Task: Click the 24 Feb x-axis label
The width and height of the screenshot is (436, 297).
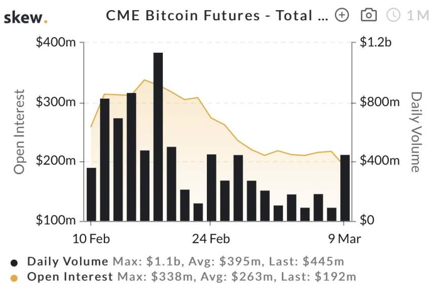Action: click(x=210, y=238)
